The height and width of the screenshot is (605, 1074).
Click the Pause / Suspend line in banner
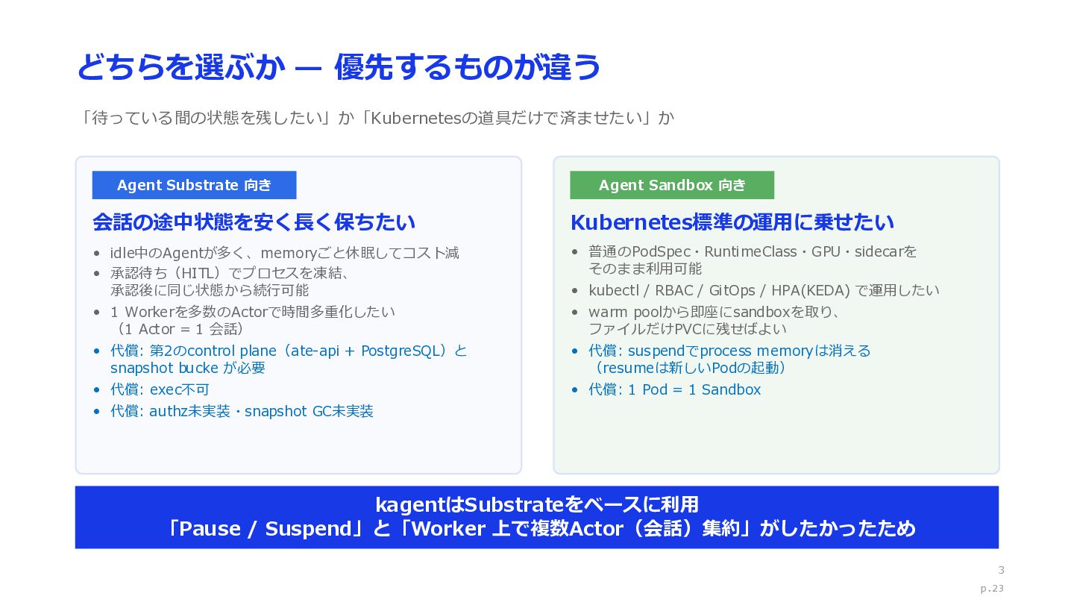[542, 529]
